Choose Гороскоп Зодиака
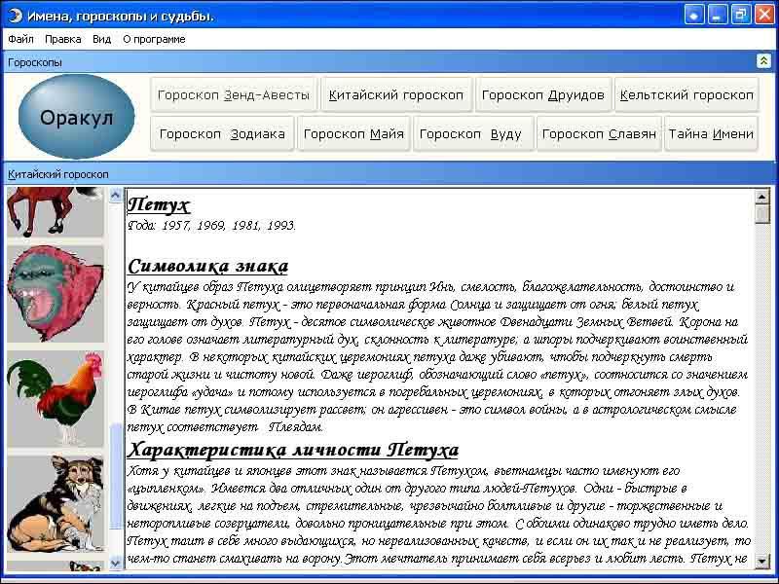This screenshot has width=779, height=584. pyautogui.click(x=222, y=134)
